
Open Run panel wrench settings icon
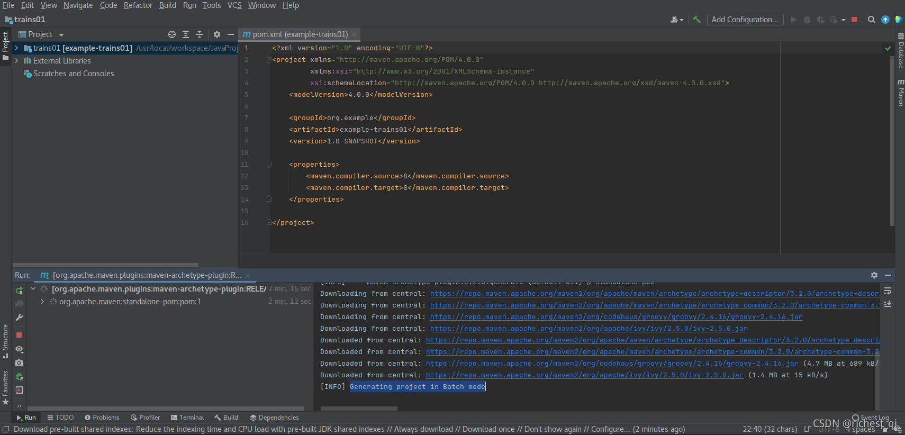pyautogui.click(x=19, y=318)
